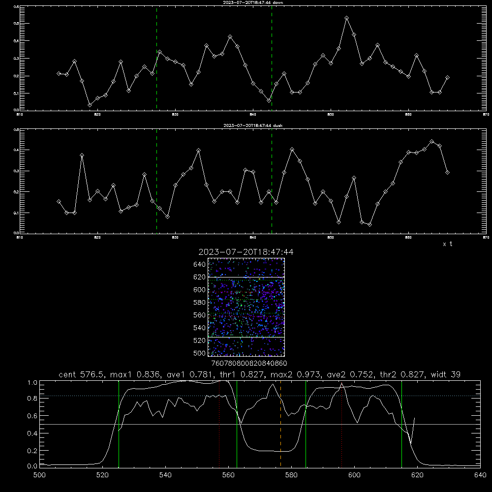Click the "520" y-axis label beside color image

200,340
